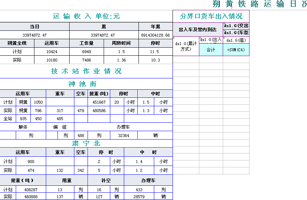This screenshot has height=200, width=307.
Task: Click the 137 actual 甩重 cell
Action: [x=60, y=196]
